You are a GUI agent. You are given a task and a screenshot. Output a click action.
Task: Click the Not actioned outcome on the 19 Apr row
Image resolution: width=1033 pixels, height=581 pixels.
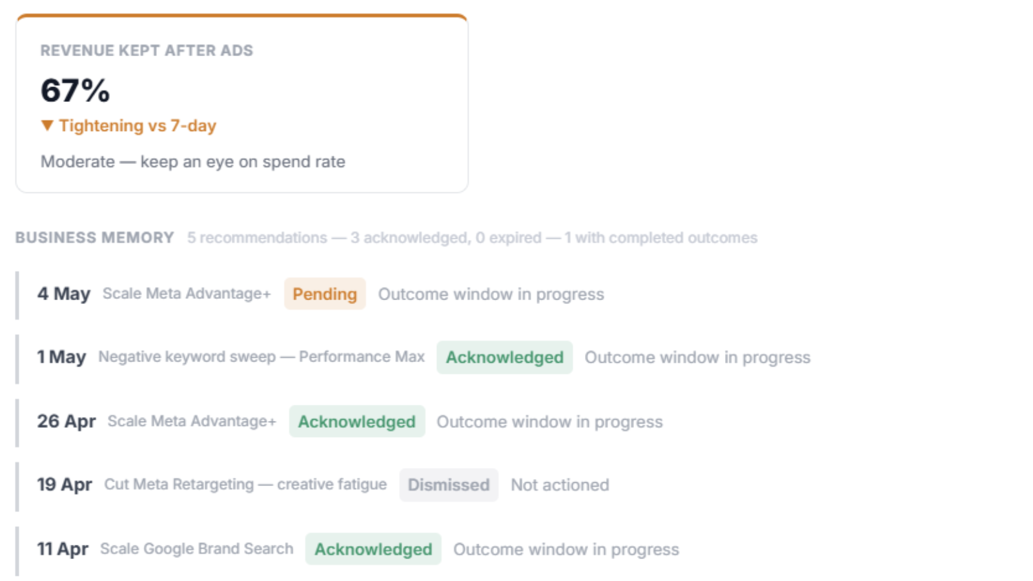pyautogui.click(x=560, y=485)
